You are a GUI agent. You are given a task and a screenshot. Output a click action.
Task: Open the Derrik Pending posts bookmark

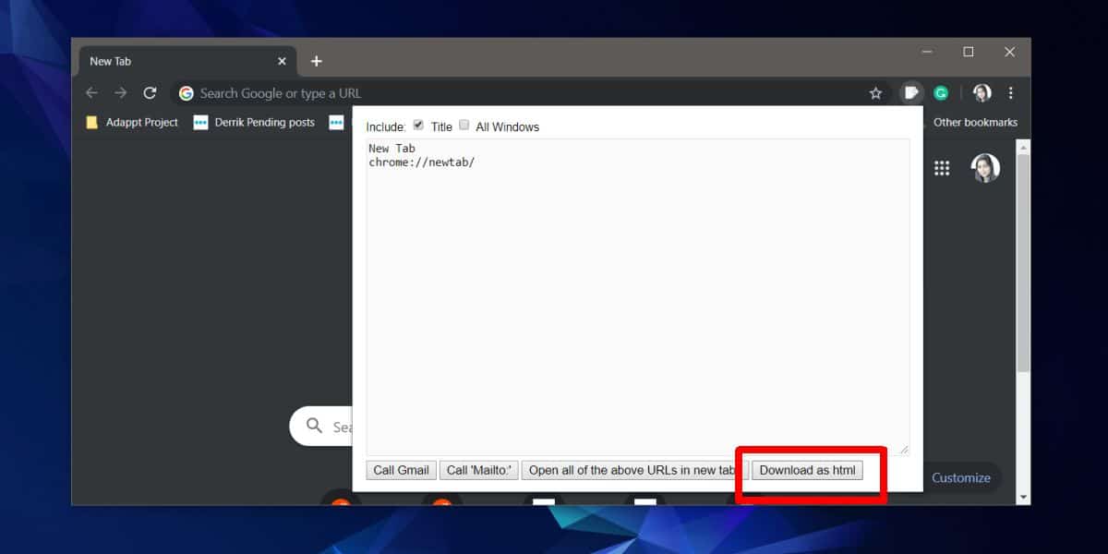click(254, 122)
